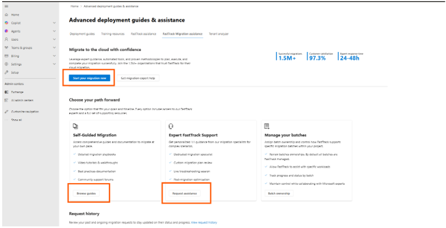Switch to the Deployment guides tab

click(82, 34)
